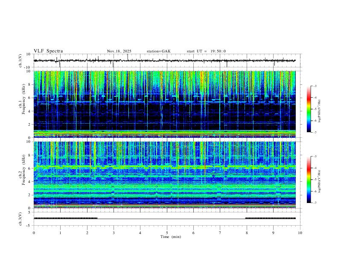The image size is (338, 261).
Task: Click time axis tick label '8'
Action: [247, 233]
